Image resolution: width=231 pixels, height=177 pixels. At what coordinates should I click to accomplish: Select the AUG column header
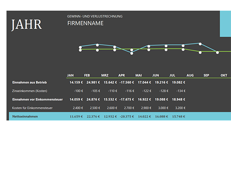tap(190, 76)
